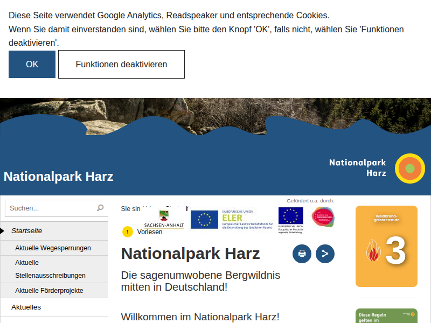Disable tracking via Funktionen deaktivieren
Screen dimensions: 431x323
click(121, 64)
